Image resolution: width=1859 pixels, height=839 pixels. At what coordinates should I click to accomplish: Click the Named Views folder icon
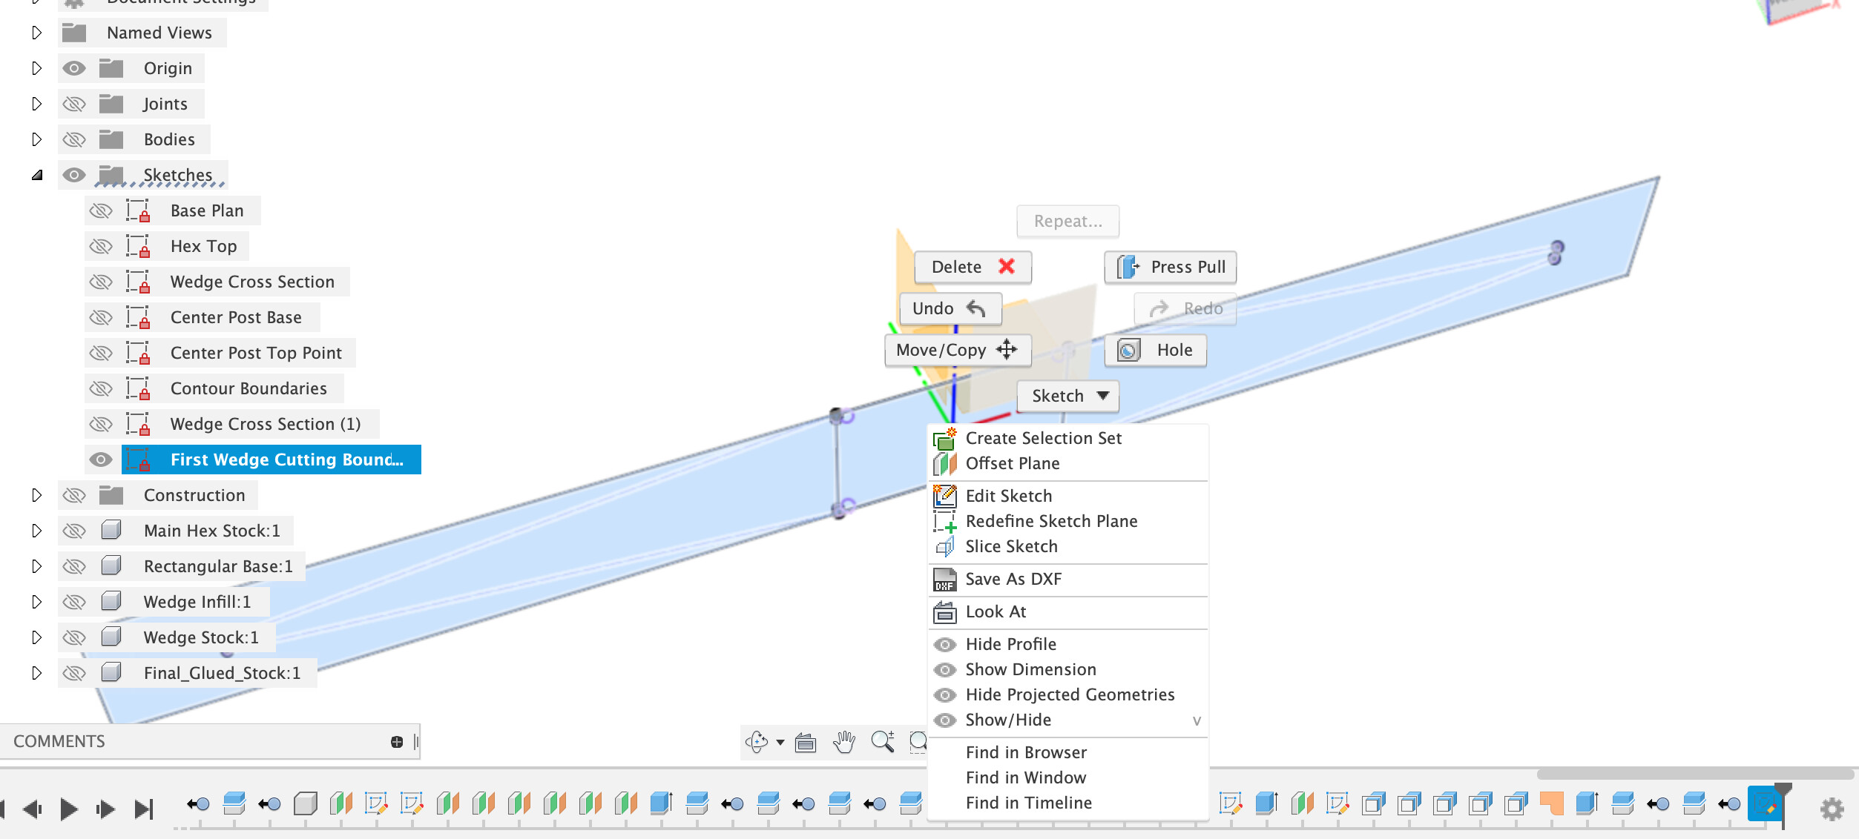pos(74,33)
